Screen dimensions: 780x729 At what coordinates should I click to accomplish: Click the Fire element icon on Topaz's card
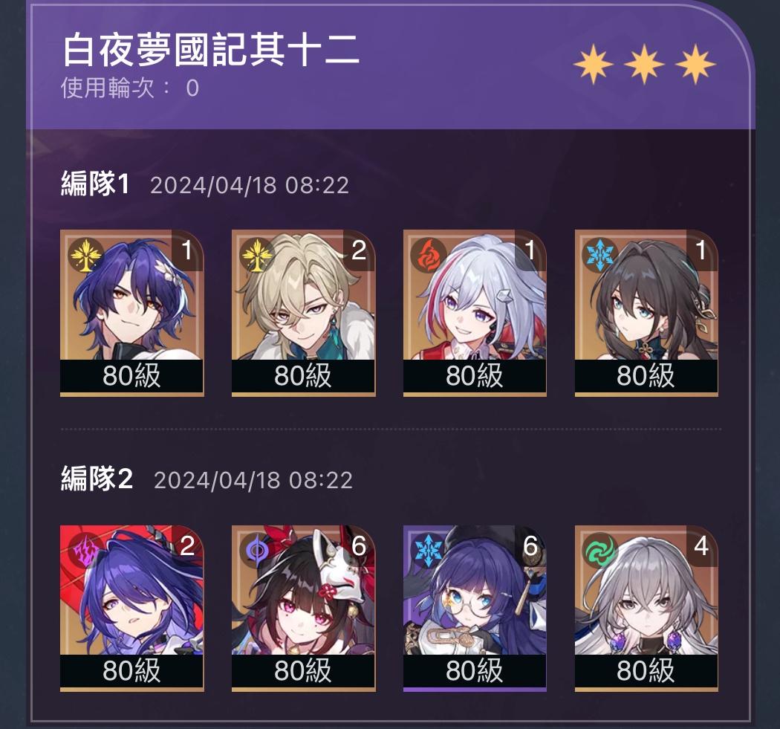(429, 256)
